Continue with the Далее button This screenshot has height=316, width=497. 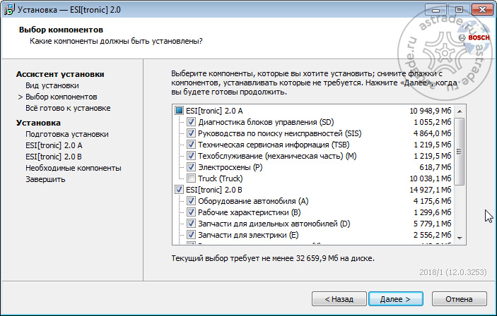(396, 299)
